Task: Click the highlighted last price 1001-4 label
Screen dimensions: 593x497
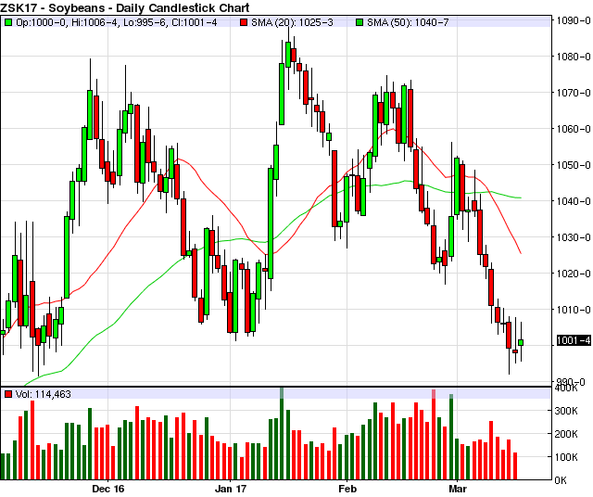Action: coord(574,340)
